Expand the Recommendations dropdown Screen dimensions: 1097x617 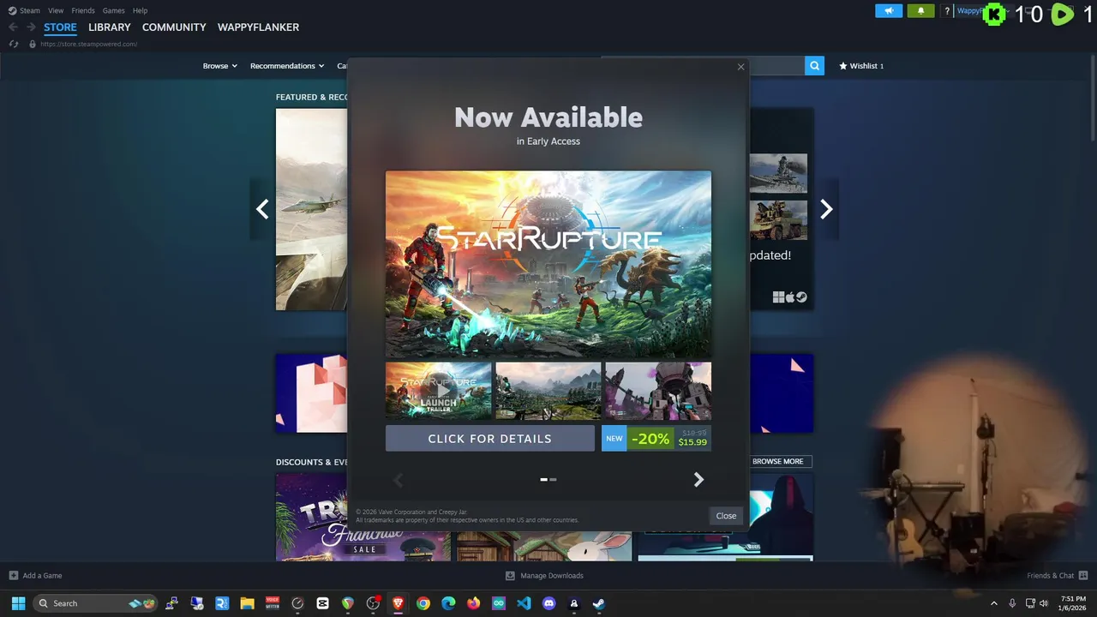[287, 66]
